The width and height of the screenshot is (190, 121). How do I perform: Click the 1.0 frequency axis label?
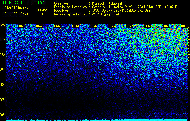(x=2, y=54)
